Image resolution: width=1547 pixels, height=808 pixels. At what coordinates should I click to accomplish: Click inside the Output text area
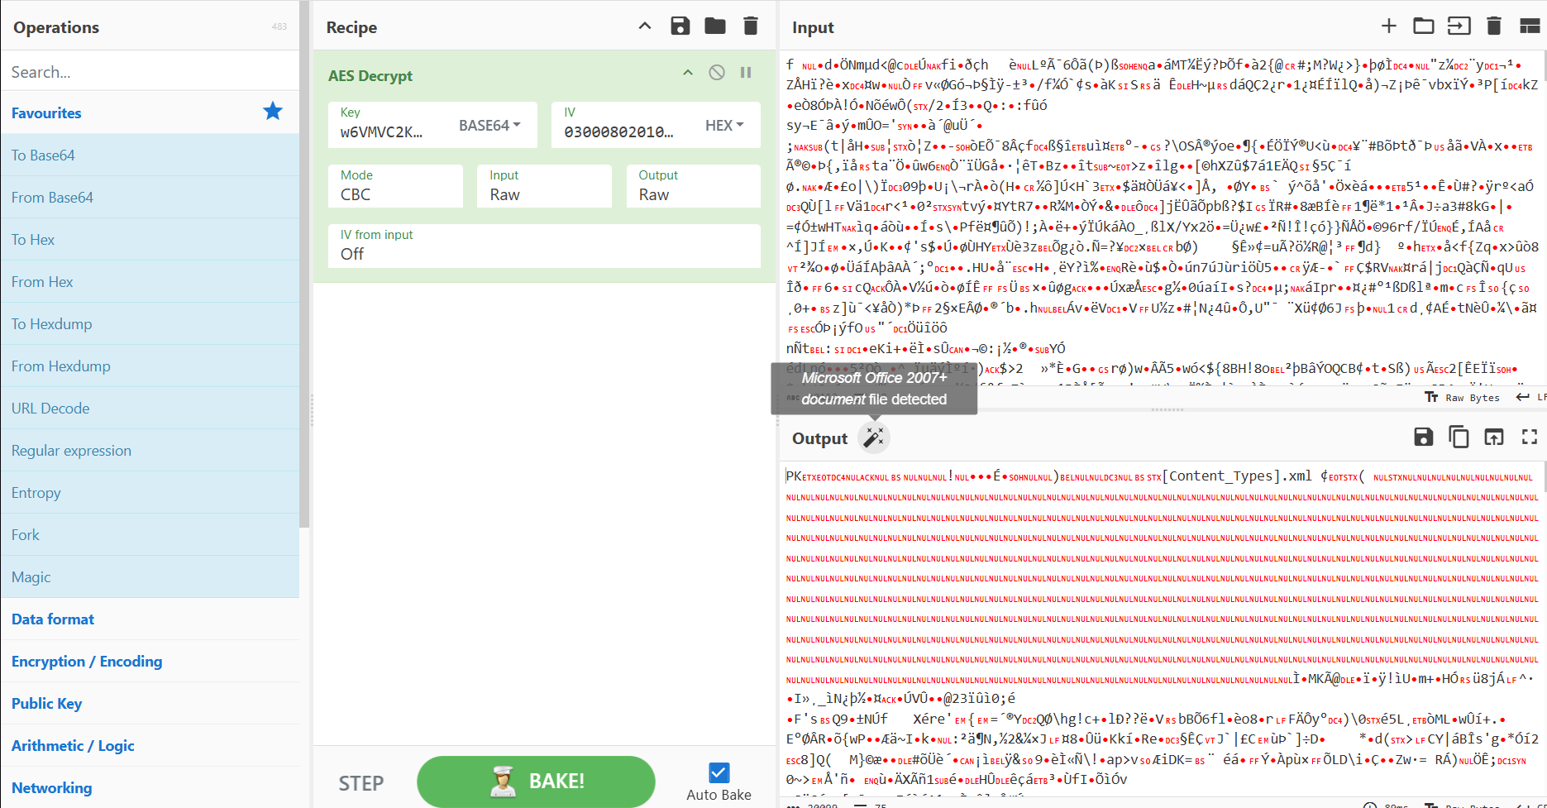click(1162, 629)
